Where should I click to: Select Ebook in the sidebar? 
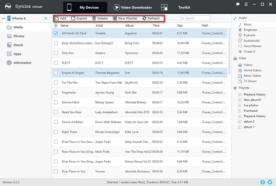tap(26, 45)
